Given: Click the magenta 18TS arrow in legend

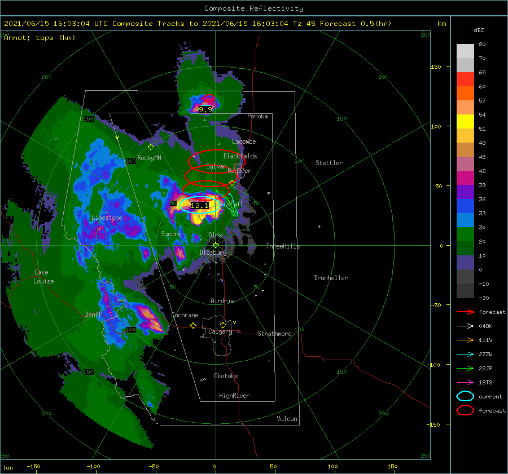Looking at the screenshot, I should 465,382.
